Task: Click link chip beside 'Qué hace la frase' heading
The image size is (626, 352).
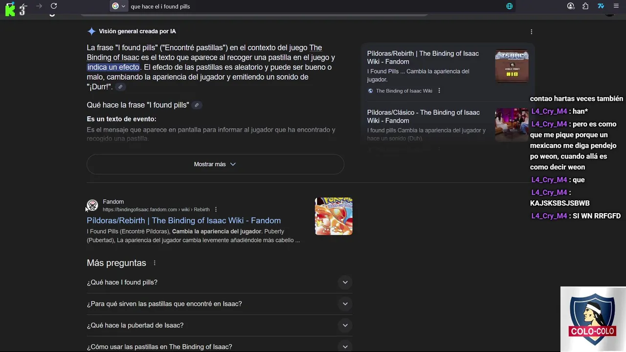Action: click(x=197, y=105)
